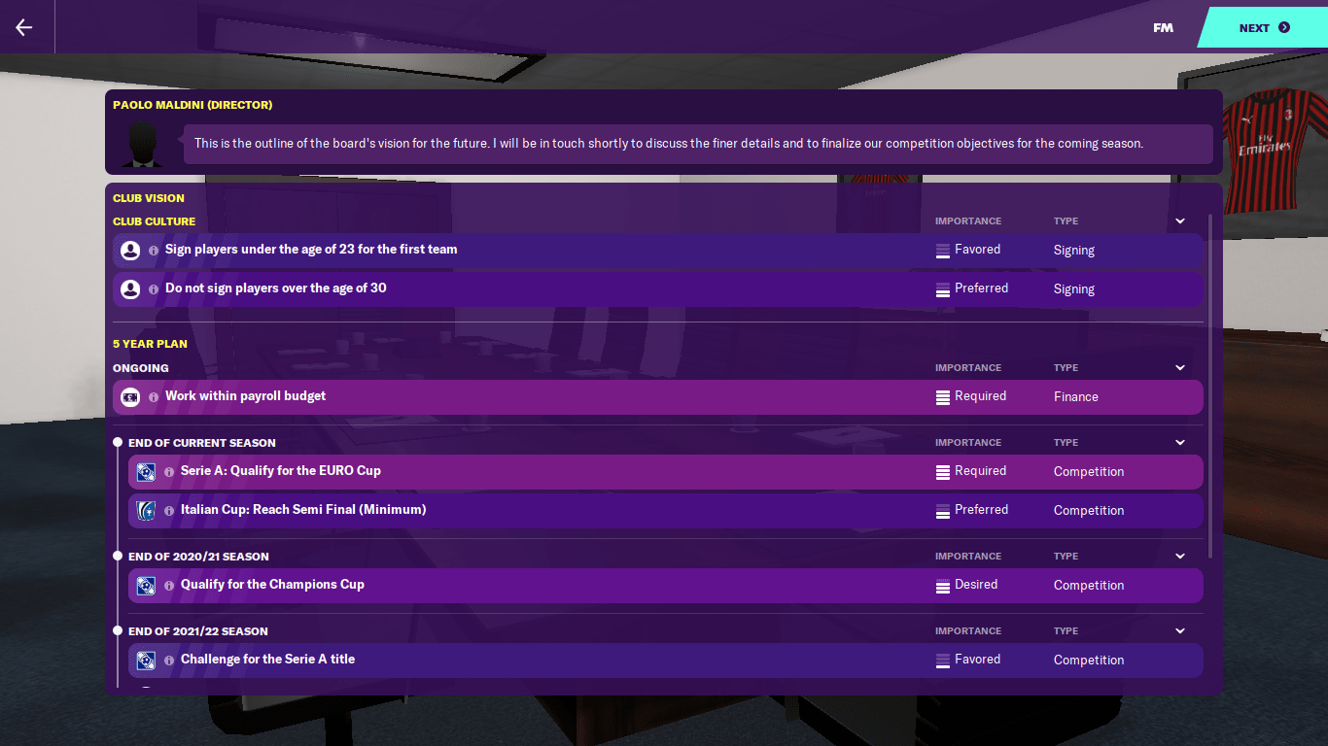Click Paolo Maldini's silhouette portrait
The height and width of the screenshot is (746, 1328).
(x=143, y=145)
